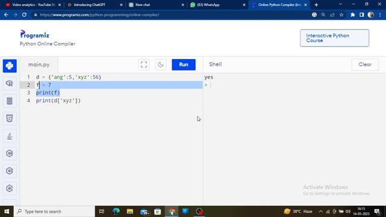Open Interactive Python Course link
386x217 pixels.
(x=334, y=38)
